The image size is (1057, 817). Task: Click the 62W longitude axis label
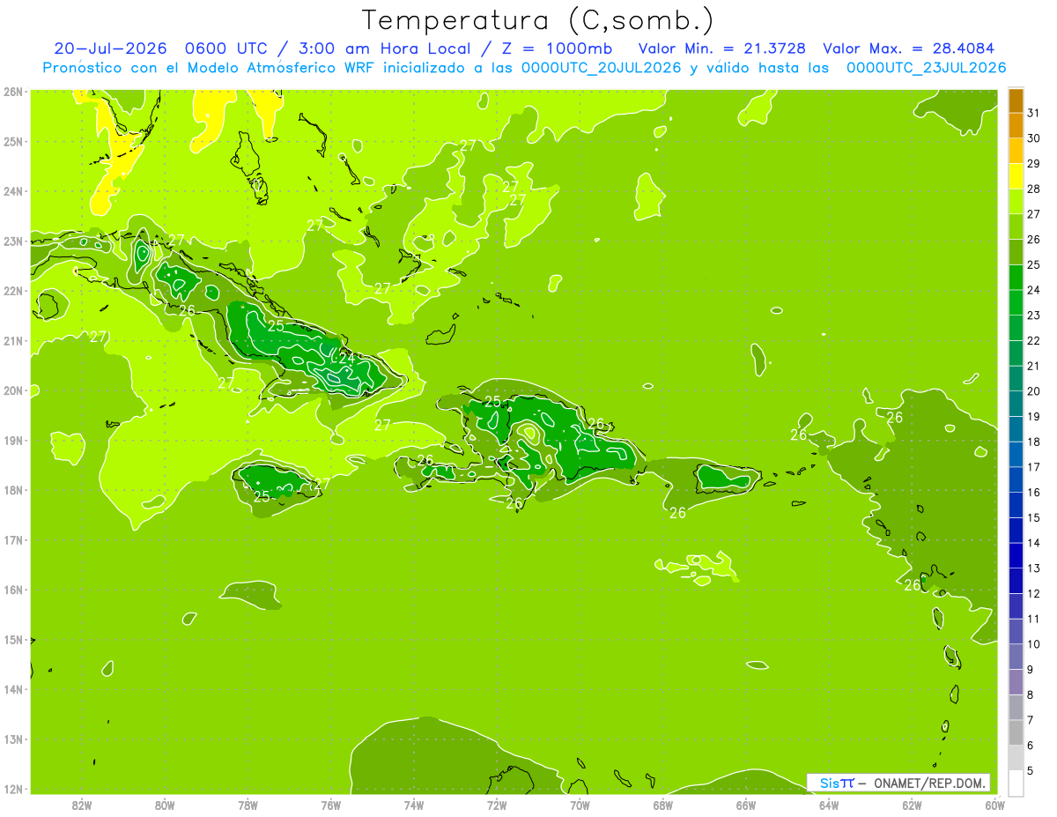[912, 805]
